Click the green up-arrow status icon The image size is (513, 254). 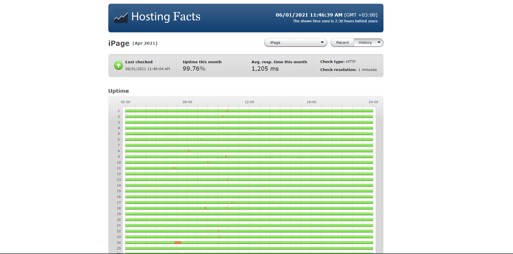click(x=118, y=66)
